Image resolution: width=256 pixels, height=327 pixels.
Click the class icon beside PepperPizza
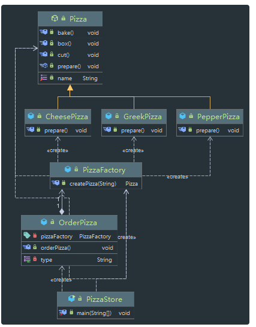182,116
